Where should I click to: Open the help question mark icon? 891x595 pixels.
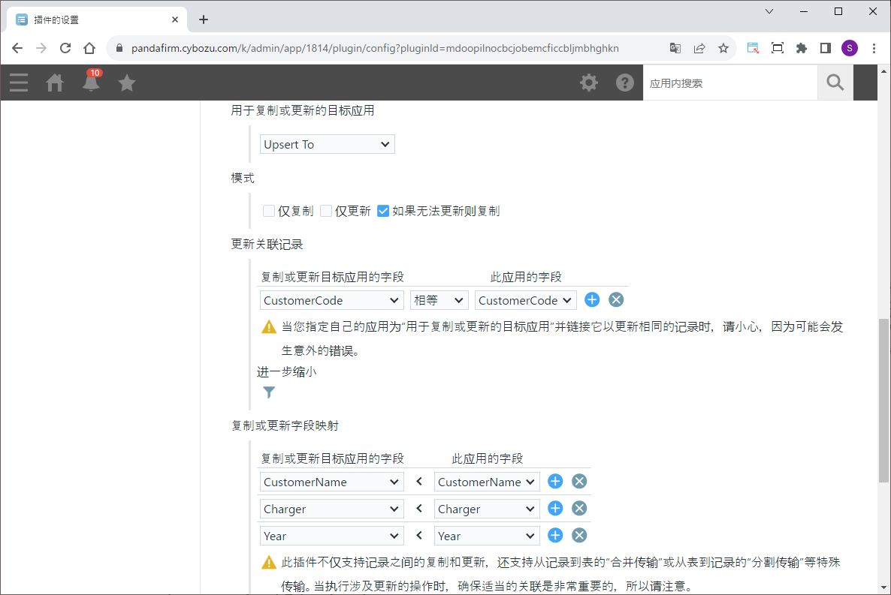click(625, 83)
